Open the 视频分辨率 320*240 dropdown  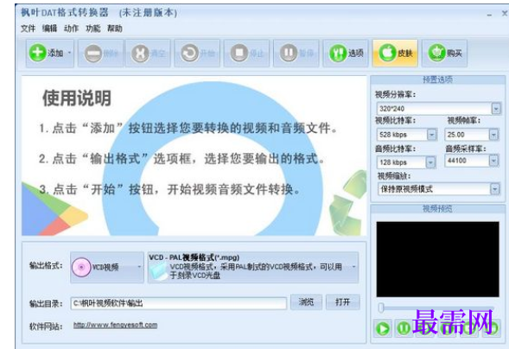point(496,109)
